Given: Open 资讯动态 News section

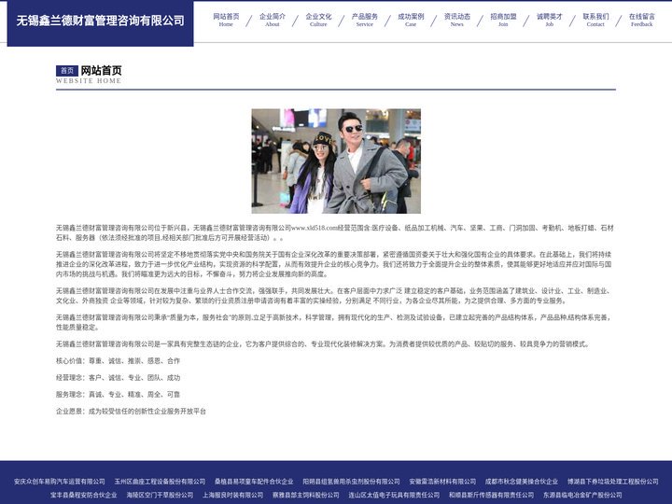Looking at the screenshot, I should tap(456, 20).
